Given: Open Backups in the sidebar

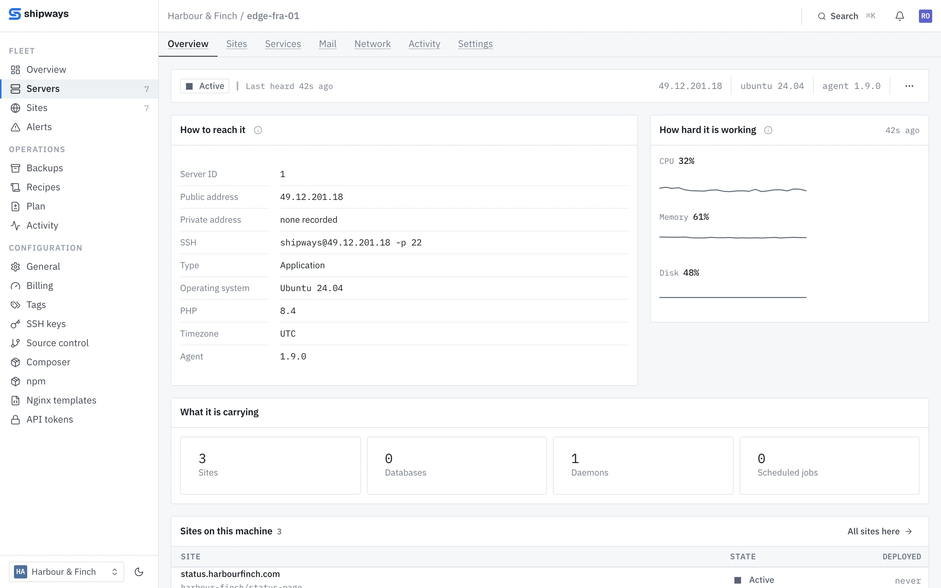Looking at the screenshot, I should 79,168.
